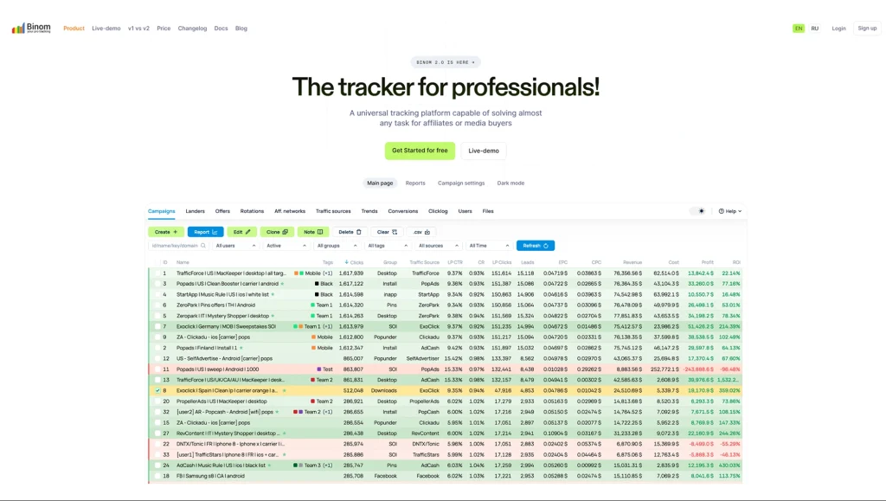
Task: Click the circular arrow icon on Refresh
Action: [546, 246]
